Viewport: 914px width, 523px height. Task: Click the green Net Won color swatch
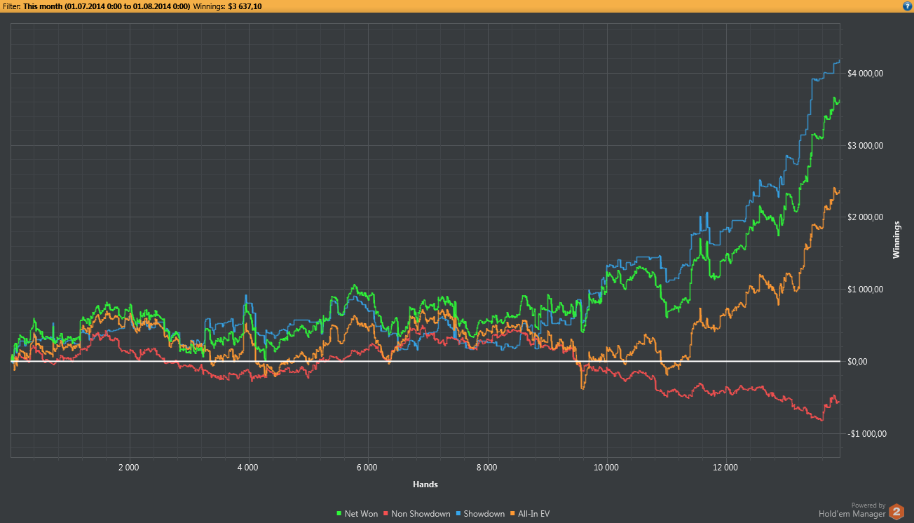pyautogui.click(x=340, y=514)
